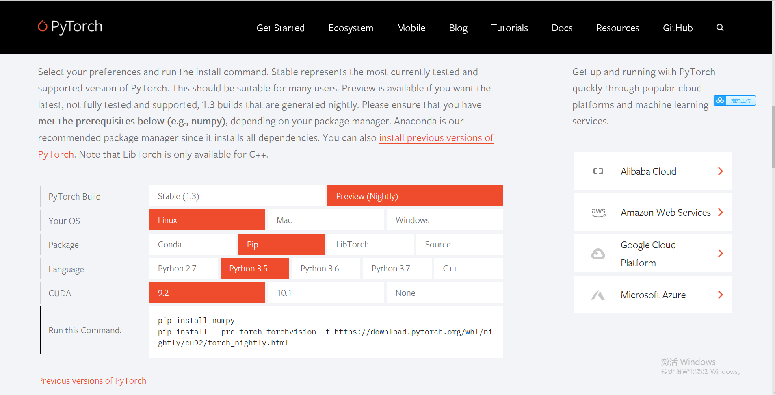Choose Windows as your OS
775x395 pixels.
coord(444,220)
